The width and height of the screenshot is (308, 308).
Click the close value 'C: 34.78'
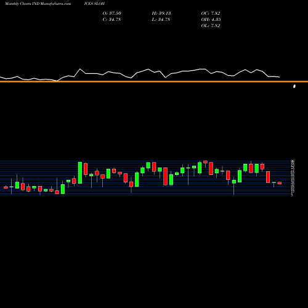pyautogui.click(x=111, y=19)
